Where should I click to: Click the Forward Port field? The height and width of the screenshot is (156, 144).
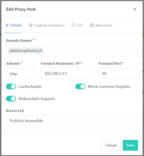[x=118, y=73]
